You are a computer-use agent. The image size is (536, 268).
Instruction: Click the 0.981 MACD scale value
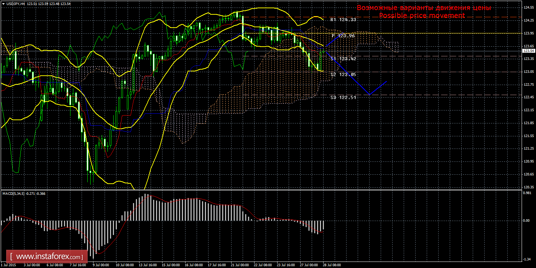point(527,193)
